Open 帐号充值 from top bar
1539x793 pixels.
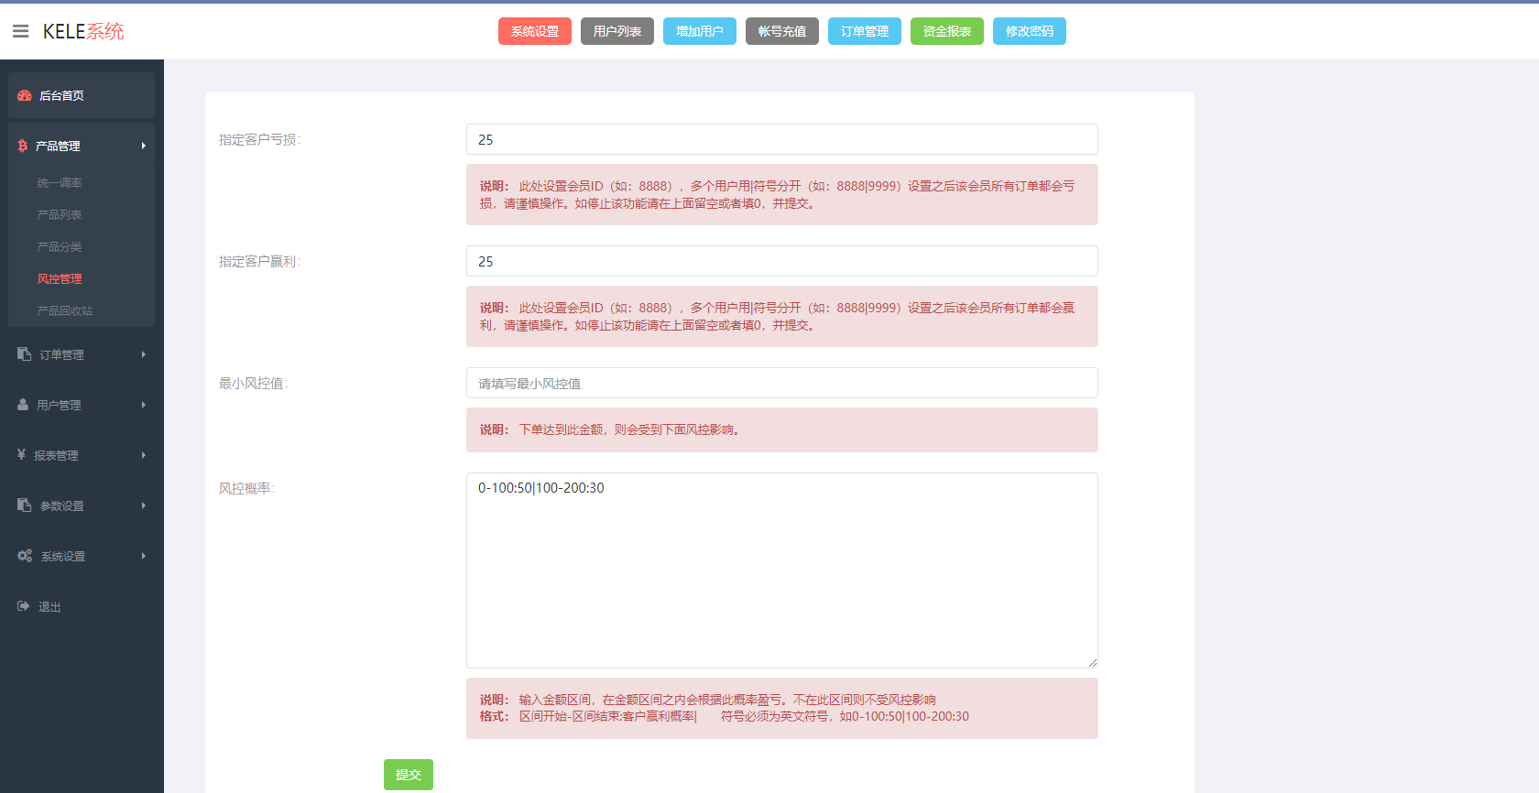pyautogui.click(x=782, y=31)
